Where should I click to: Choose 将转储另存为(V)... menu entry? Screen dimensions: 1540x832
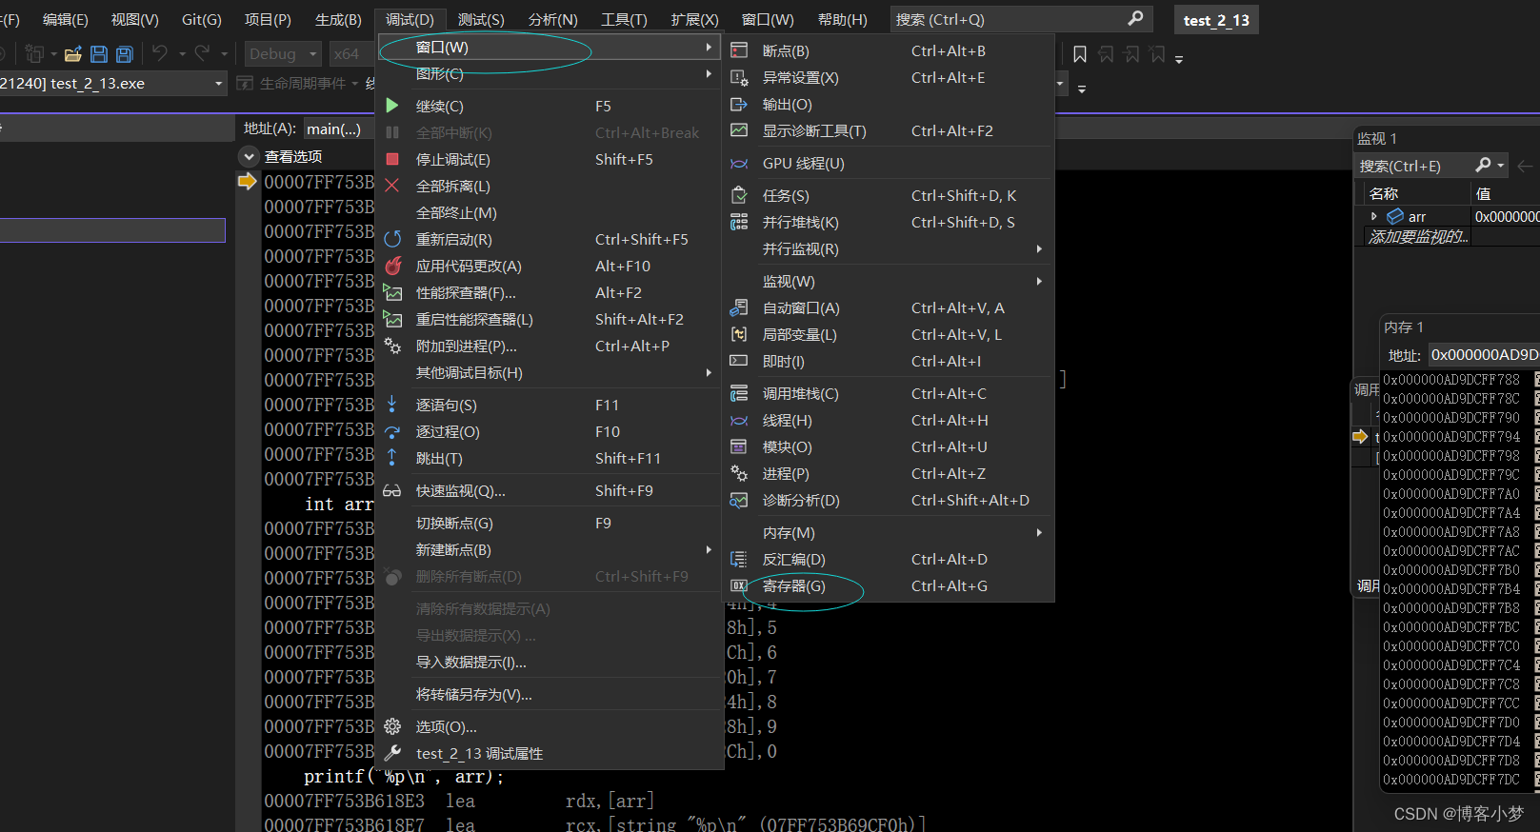pos(549,694)
